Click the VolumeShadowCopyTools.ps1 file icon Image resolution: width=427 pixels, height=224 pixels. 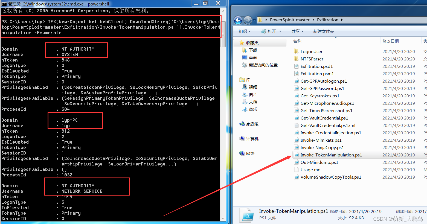coord(296,177)
